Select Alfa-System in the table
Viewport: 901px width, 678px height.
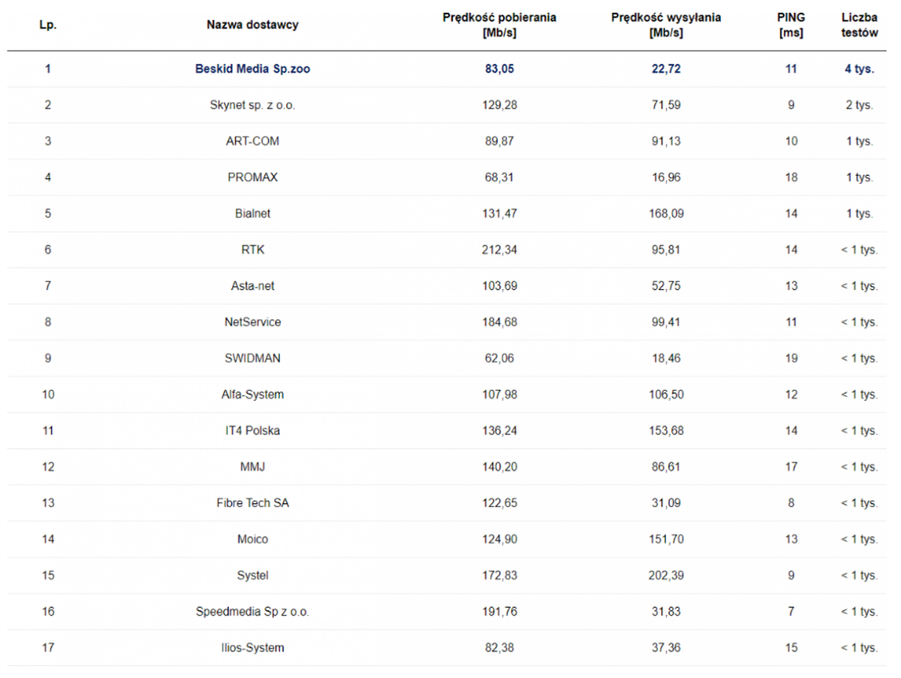coord(252,394)
